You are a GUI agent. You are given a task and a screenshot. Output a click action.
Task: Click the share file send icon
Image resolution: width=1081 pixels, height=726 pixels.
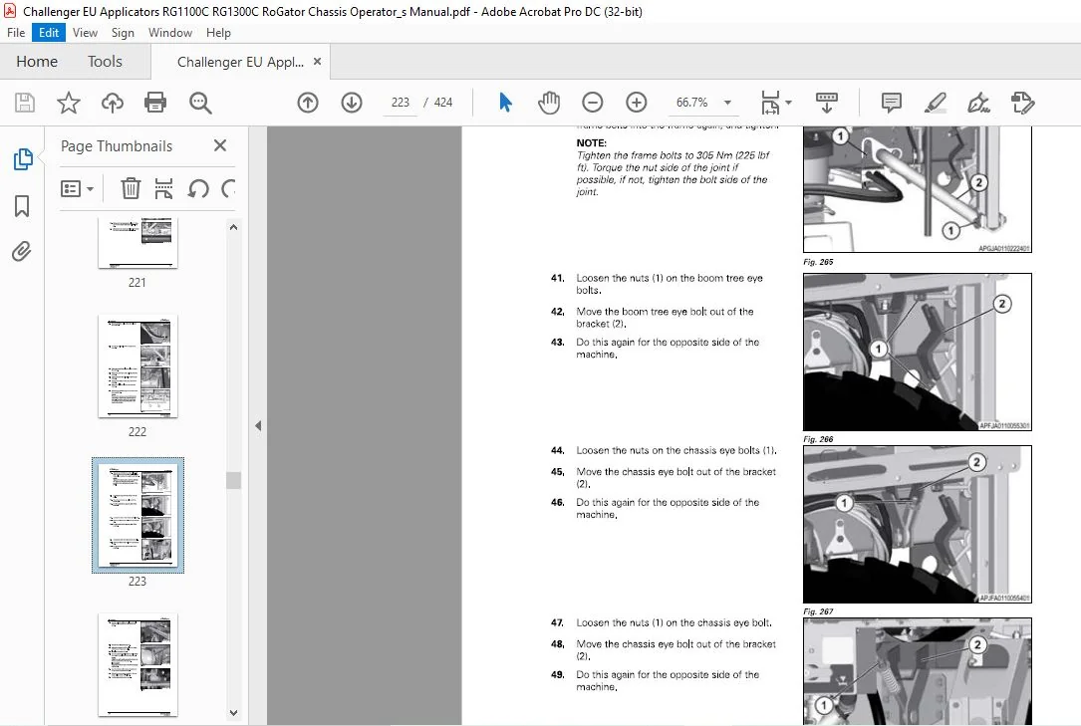click(x=1022, y=103)
